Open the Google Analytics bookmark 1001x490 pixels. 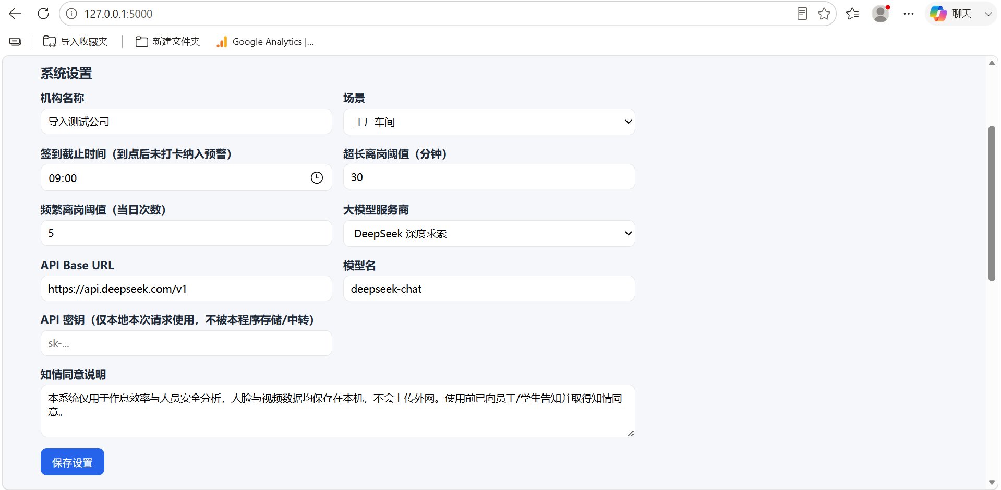pos(266,42)
